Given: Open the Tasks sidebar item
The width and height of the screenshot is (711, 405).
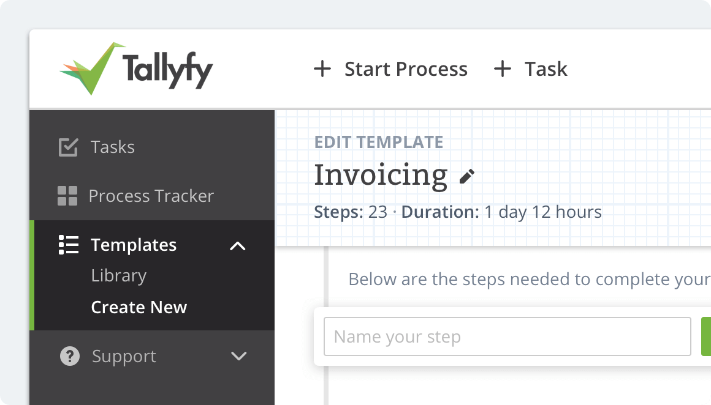Looking at the screenshot, I should point(113,147).
